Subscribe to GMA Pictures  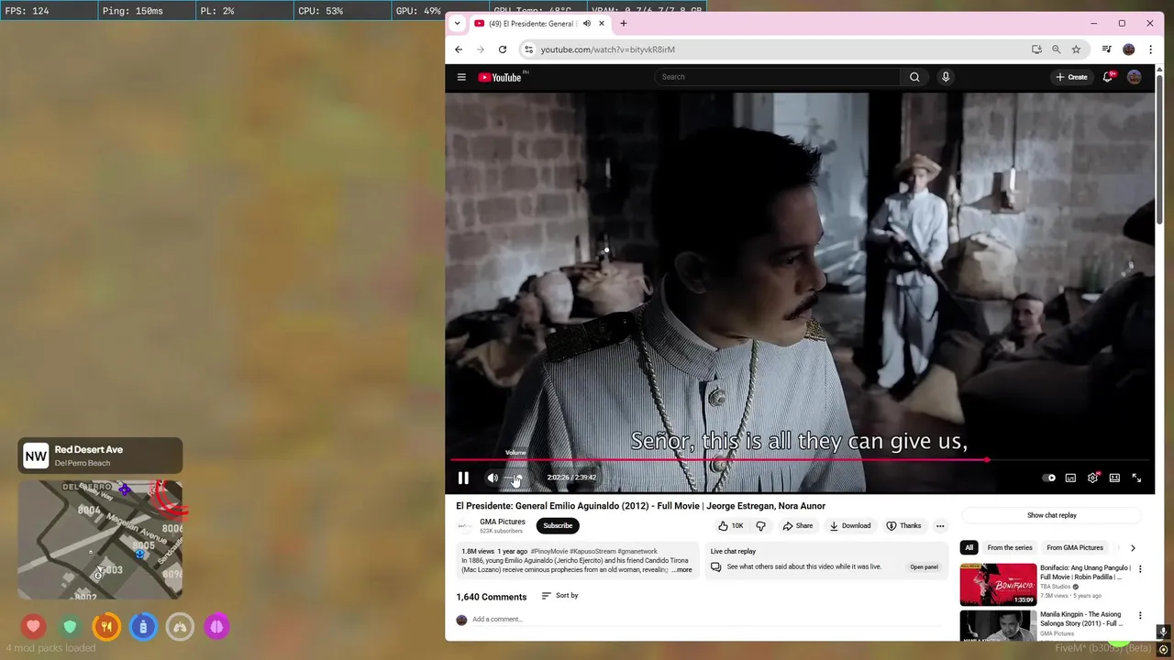click(x=558, y=525)
